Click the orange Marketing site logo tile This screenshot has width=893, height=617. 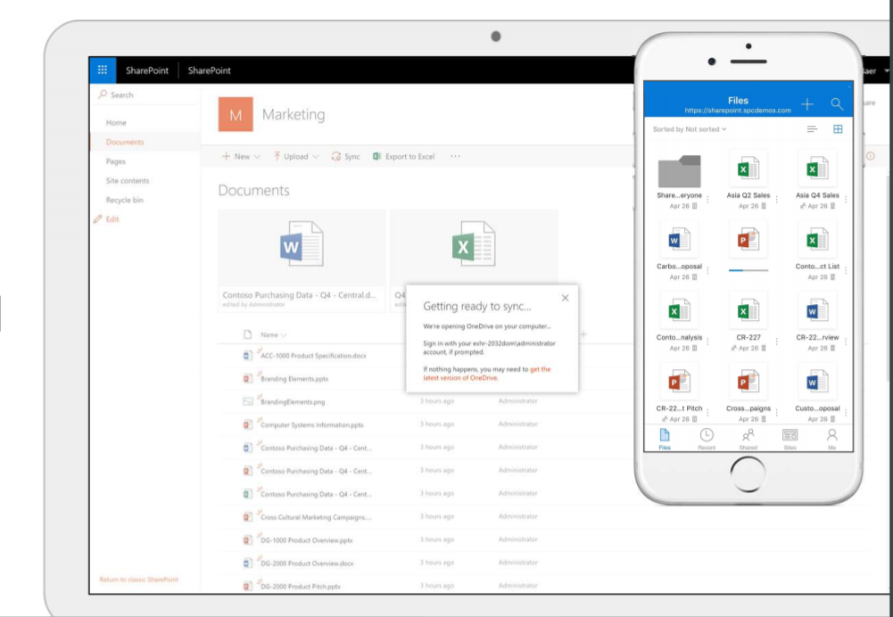(x=236, y=114)
